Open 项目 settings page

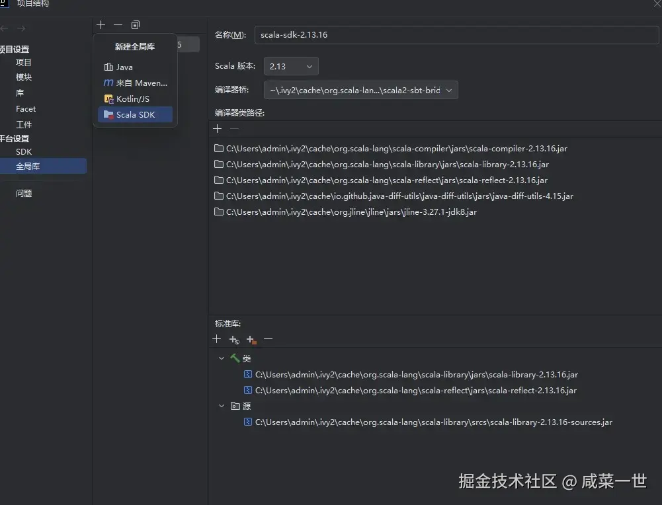point(24,62)
